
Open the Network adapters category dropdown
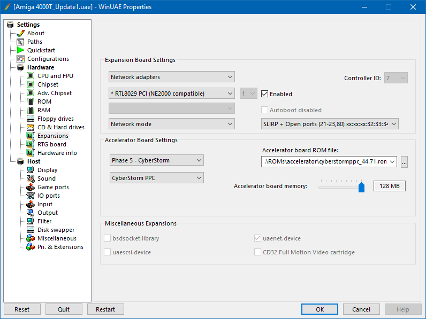tap(171, 77)
